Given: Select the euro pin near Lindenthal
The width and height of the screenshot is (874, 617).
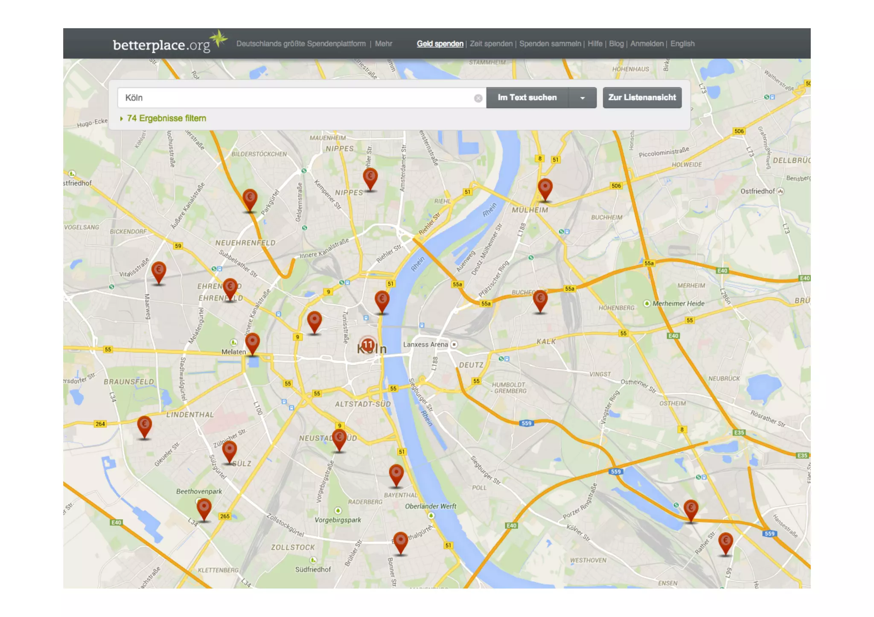Looking at the screenshot, I should click(144, 425).
